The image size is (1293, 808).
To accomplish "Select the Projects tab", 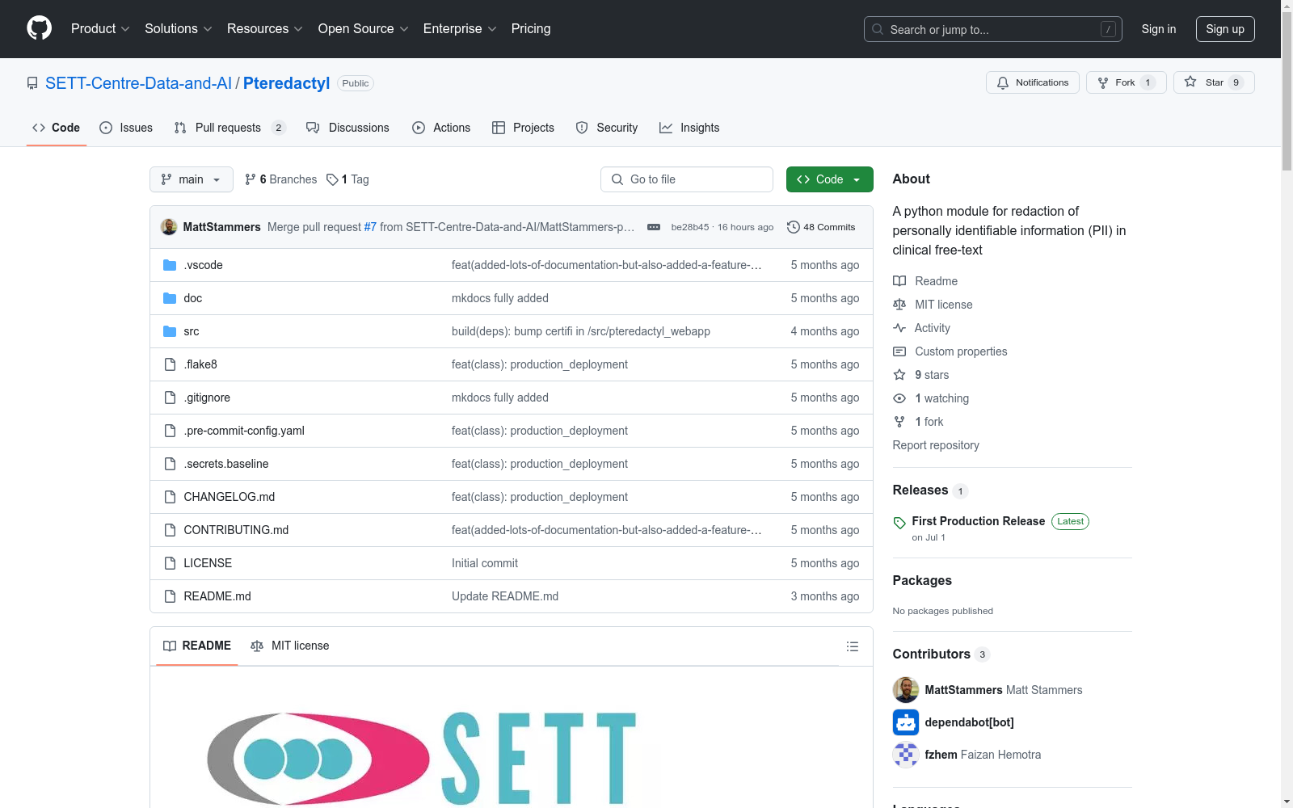I will click(x=523, y=128).
